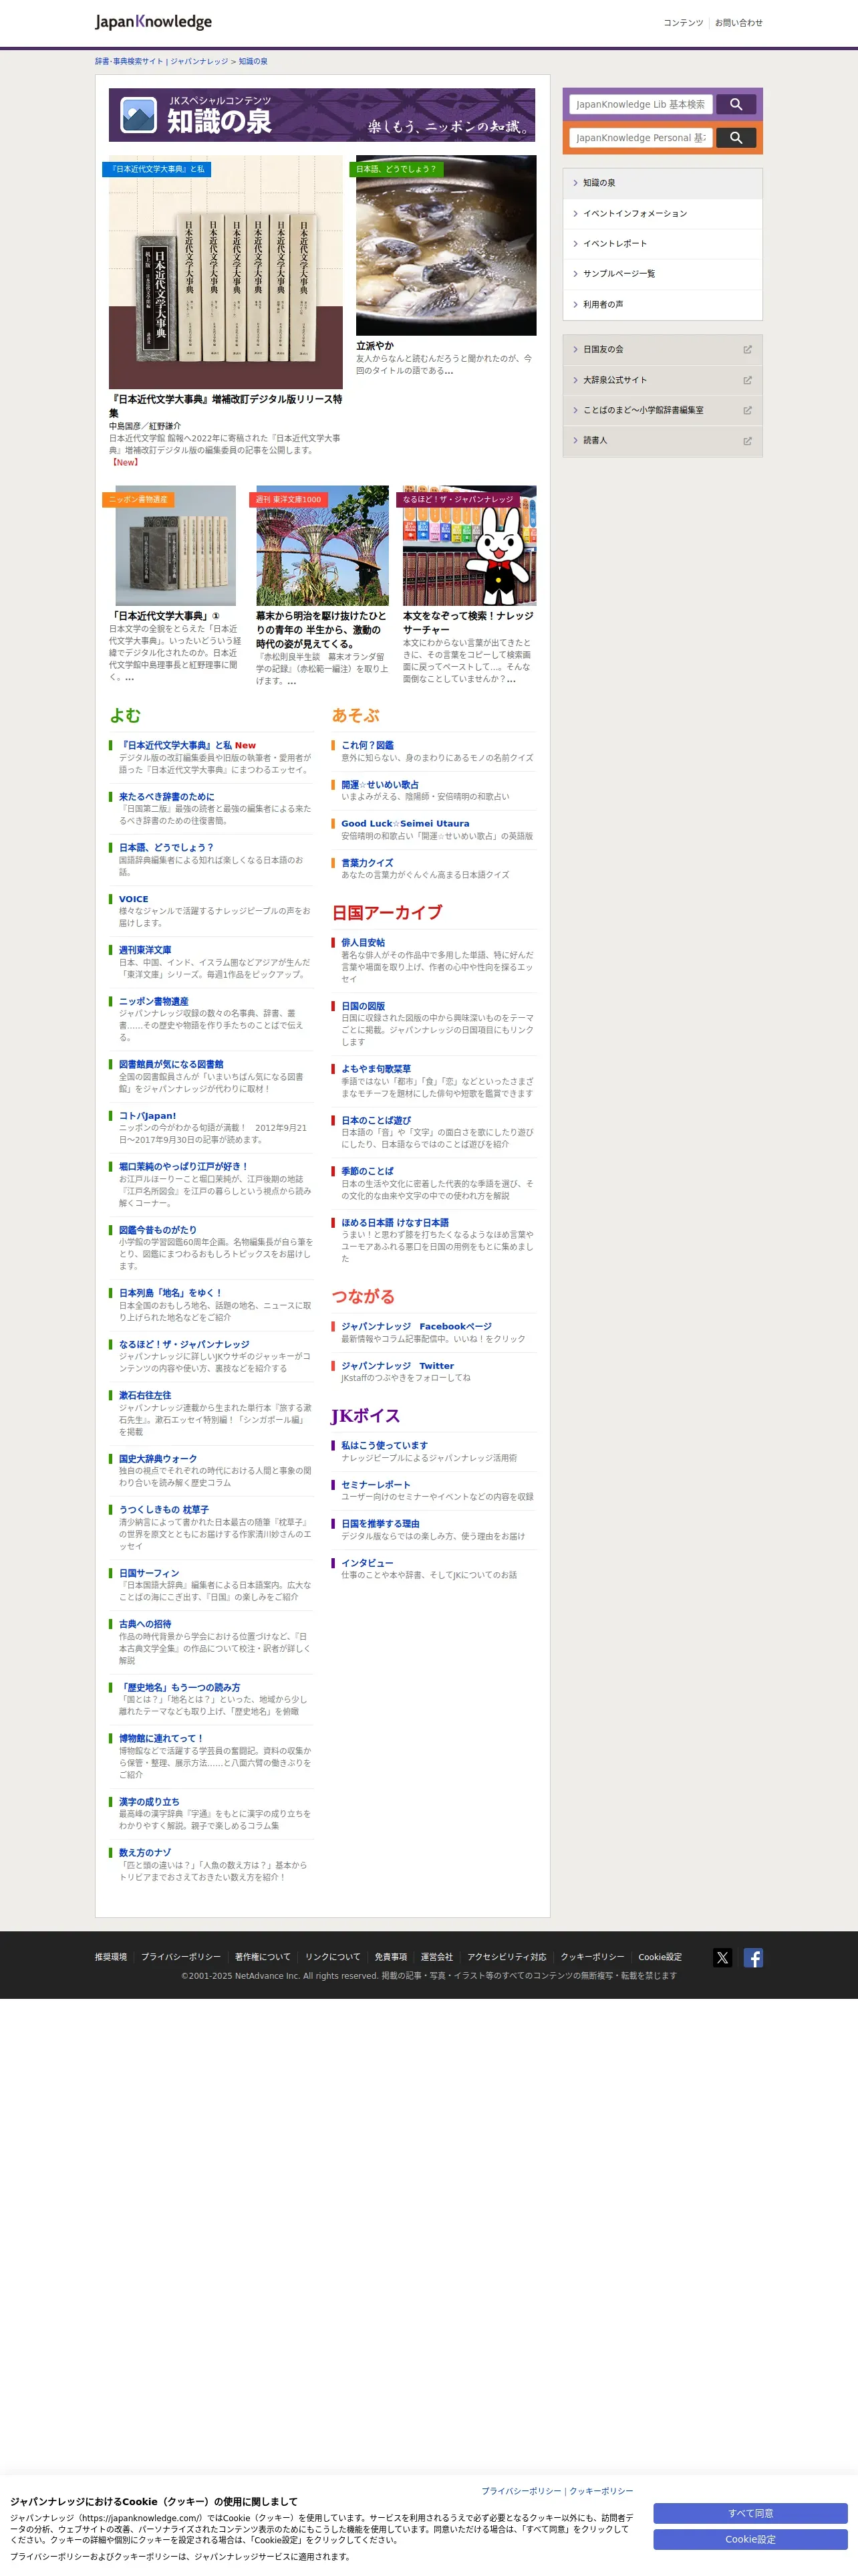Click the すべて同意 cookie consent button
This screenshot has width=858, height=2576.
point(750,2513)
